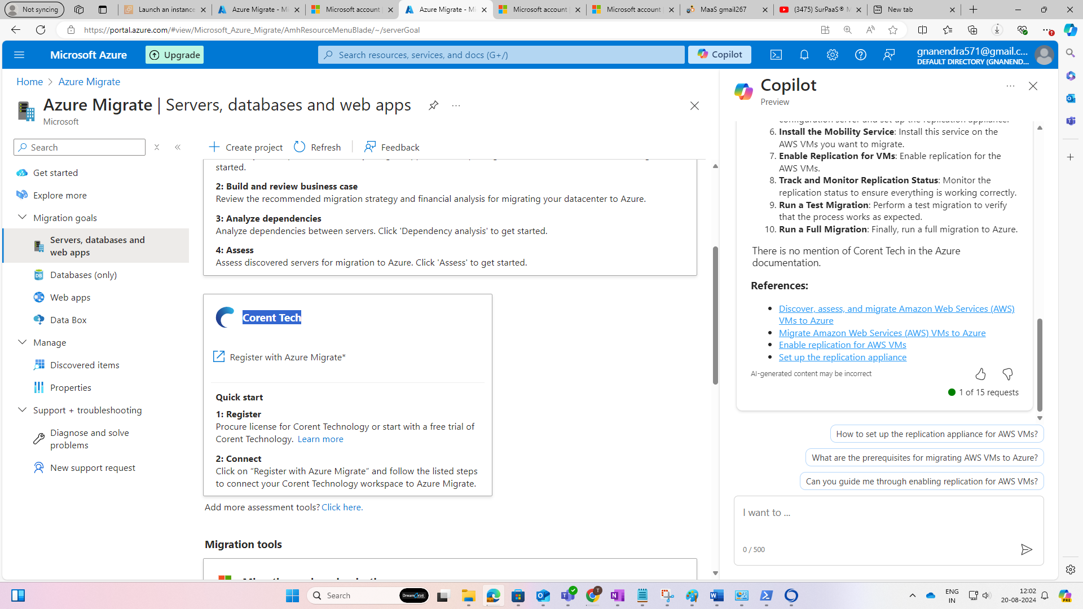Image resolution: width=1083 pixels, height=609 pixels.
Task: Open more options ellipsis beside blade title
Action: (x=456, y=105)
